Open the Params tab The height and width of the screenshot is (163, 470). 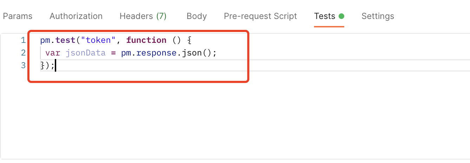pos(18,16)
